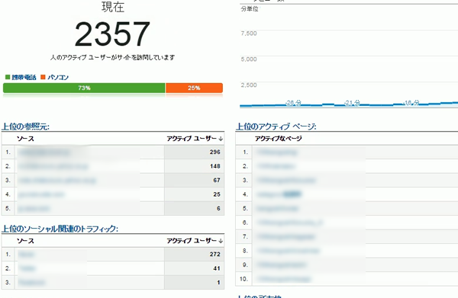Open active page link in row 8

pyautogui.click(x=288, y=251)
